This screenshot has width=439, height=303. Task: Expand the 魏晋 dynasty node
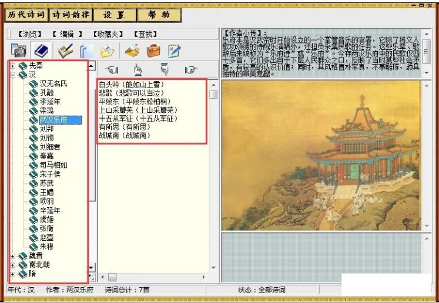13,256
